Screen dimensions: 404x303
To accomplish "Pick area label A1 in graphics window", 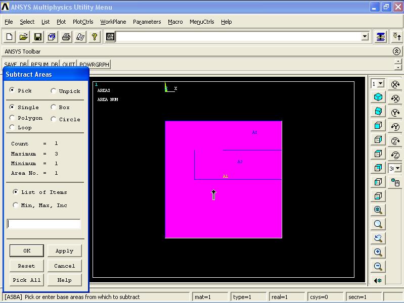I will click(x=225, y=176).
